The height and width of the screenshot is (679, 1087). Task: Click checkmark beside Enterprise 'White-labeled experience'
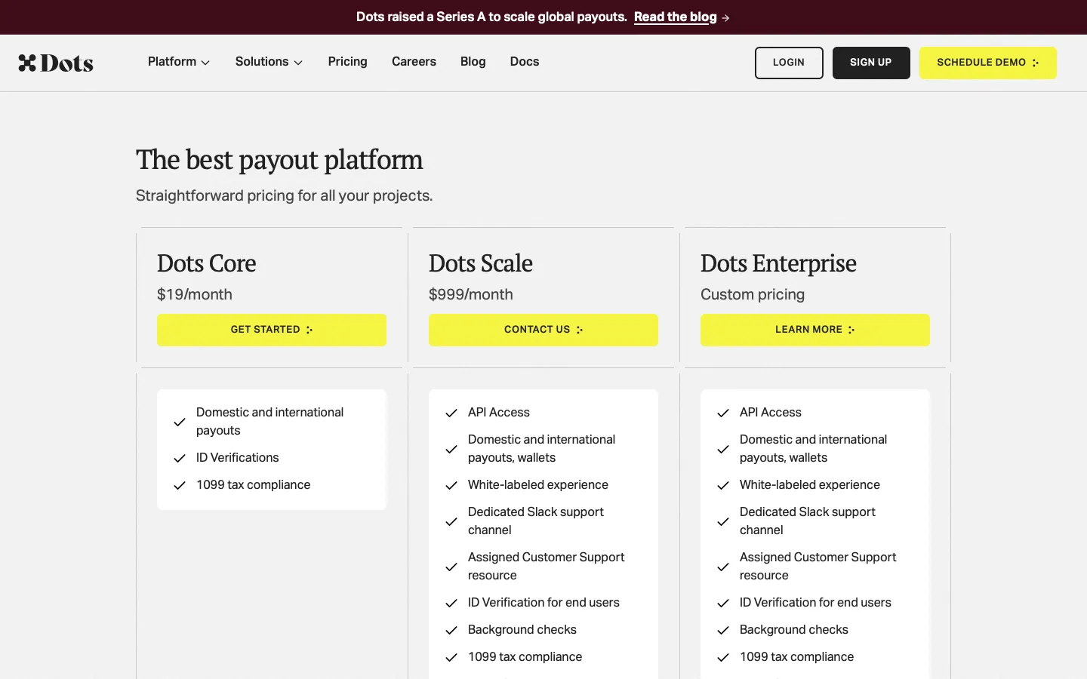(x=723, y=485)
